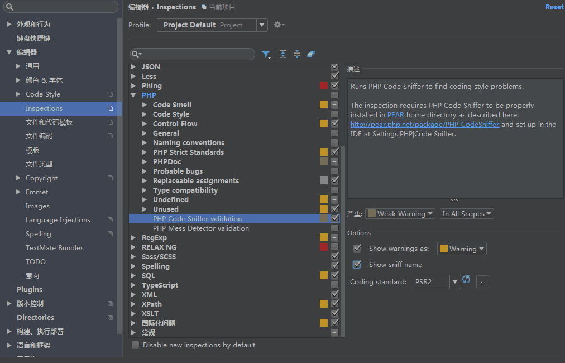Click the project icon next to Directories
The width and height of the screenshot is (565, 363).
click(x=110, y=318)
